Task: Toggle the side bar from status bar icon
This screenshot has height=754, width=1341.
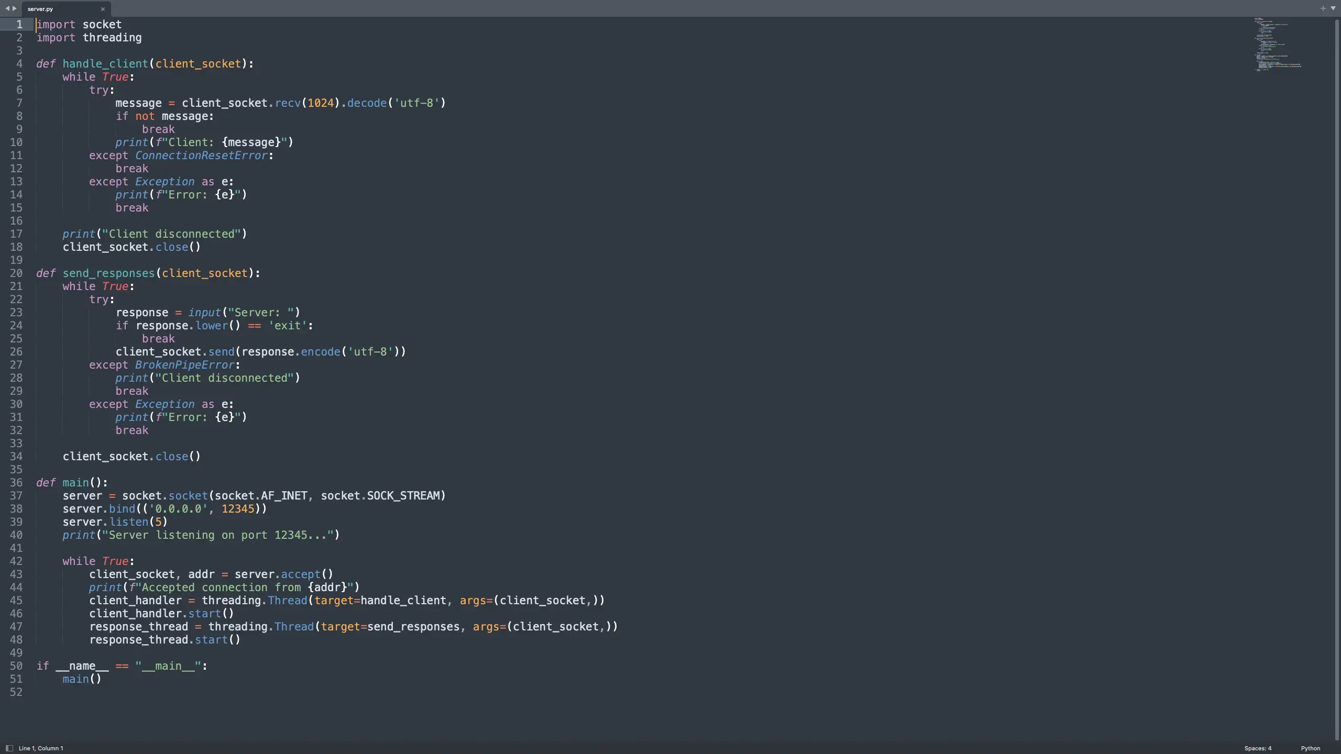Action: pyautogui.click(x=9, y=748)
